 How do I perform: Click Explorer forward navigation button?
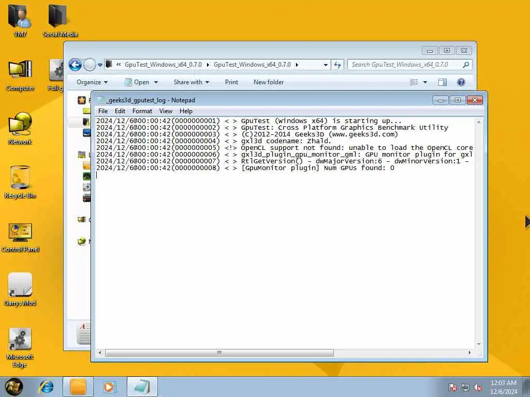pyautogui.click(x=90, y=65)
